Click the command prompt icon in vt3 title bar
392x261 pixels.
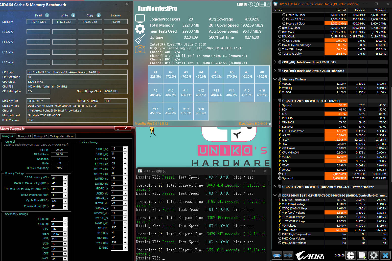140,171
